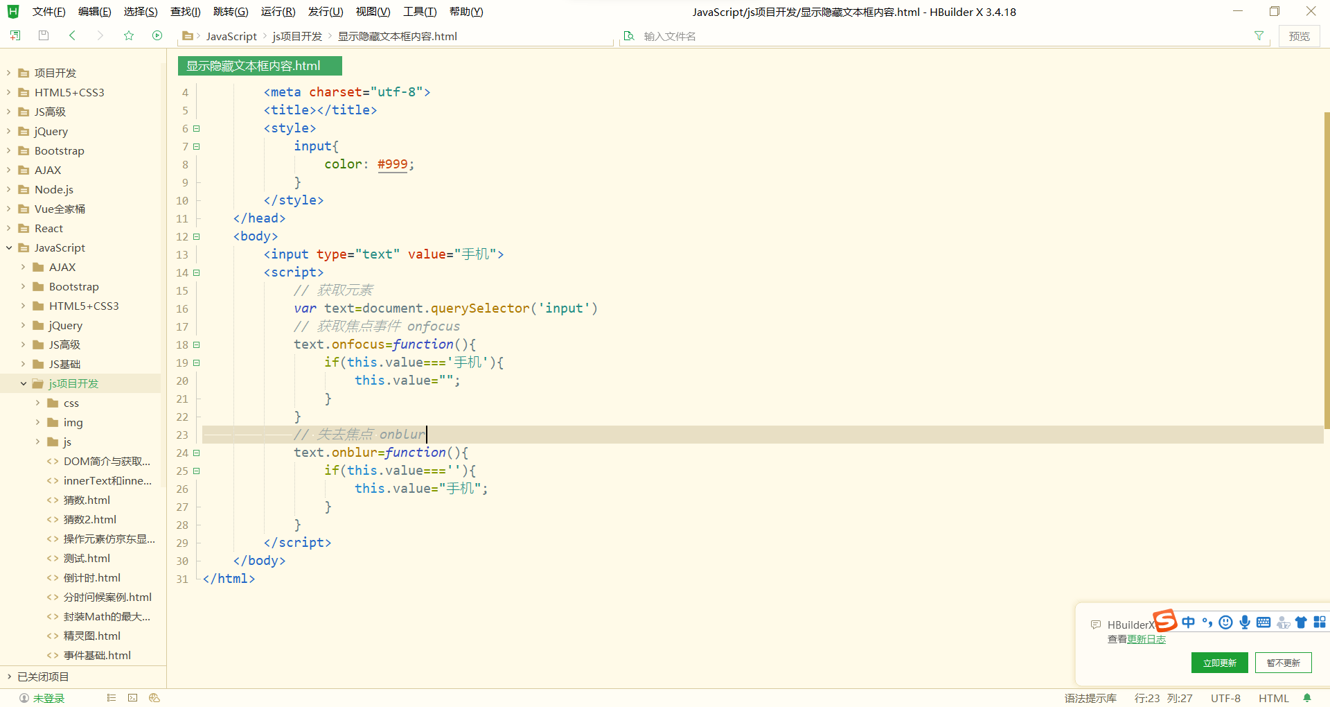Open the 更新日志 changelog link
Image resolution: width=1330 pixels, height=707 pixels.
pyautogui.click(x=1146, y=639)
